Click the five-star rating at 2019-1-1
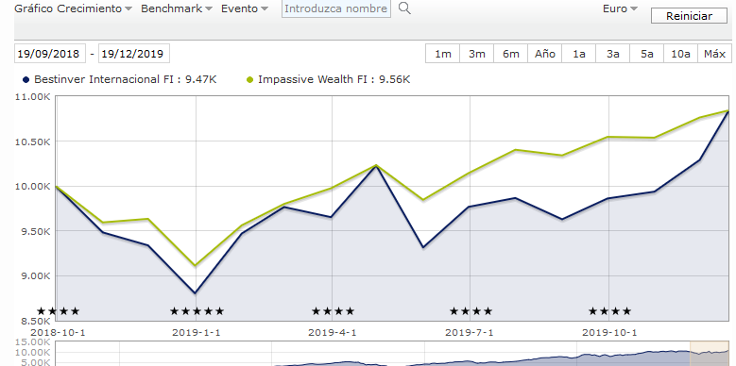This screenshot has height=366, width=736. click(197, 311)
